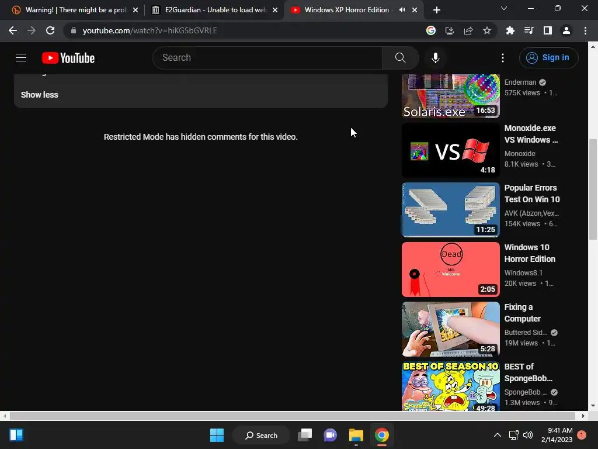Image resolution: width=598 pixels, height=449 pixels.
Task: Open the clock showing 9:41 AM
Action: coord(557,435)
